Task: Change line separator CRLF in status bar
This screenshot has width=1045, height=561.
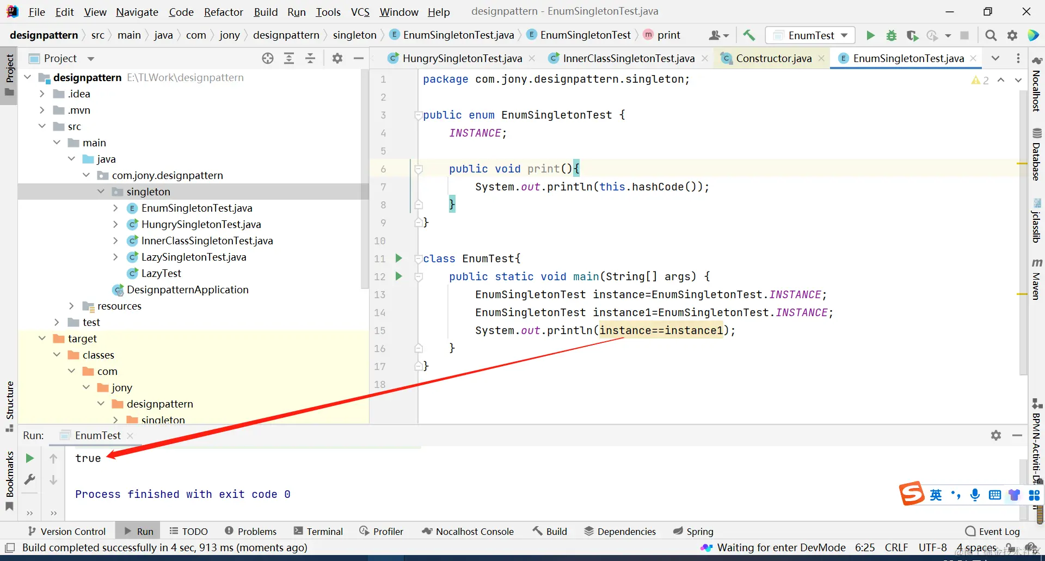Action: (x=896, y=547)
